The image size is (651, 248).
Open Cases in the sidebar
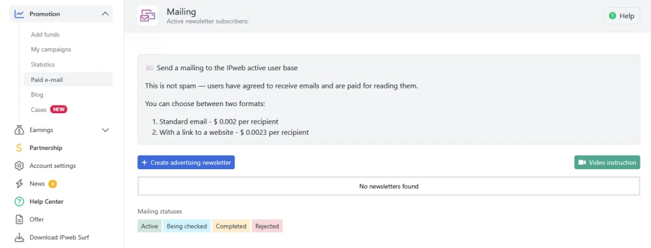38,109
